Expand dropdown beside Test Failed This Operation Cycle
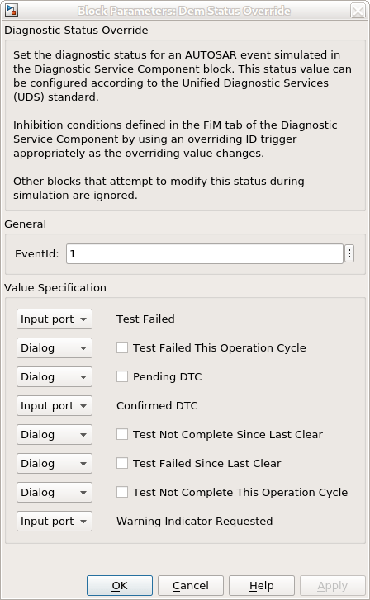 coord(55,347)
